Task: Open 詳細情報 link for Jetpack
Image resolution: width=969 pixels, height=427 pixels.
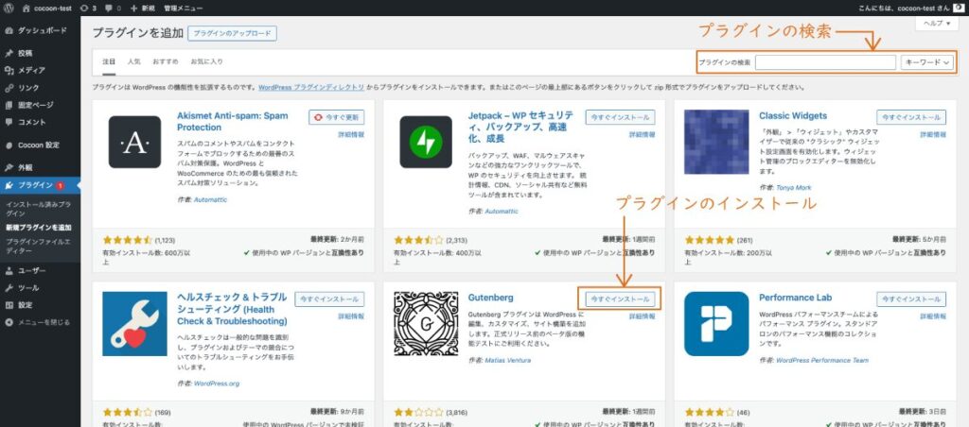Action: coord(641,136)
